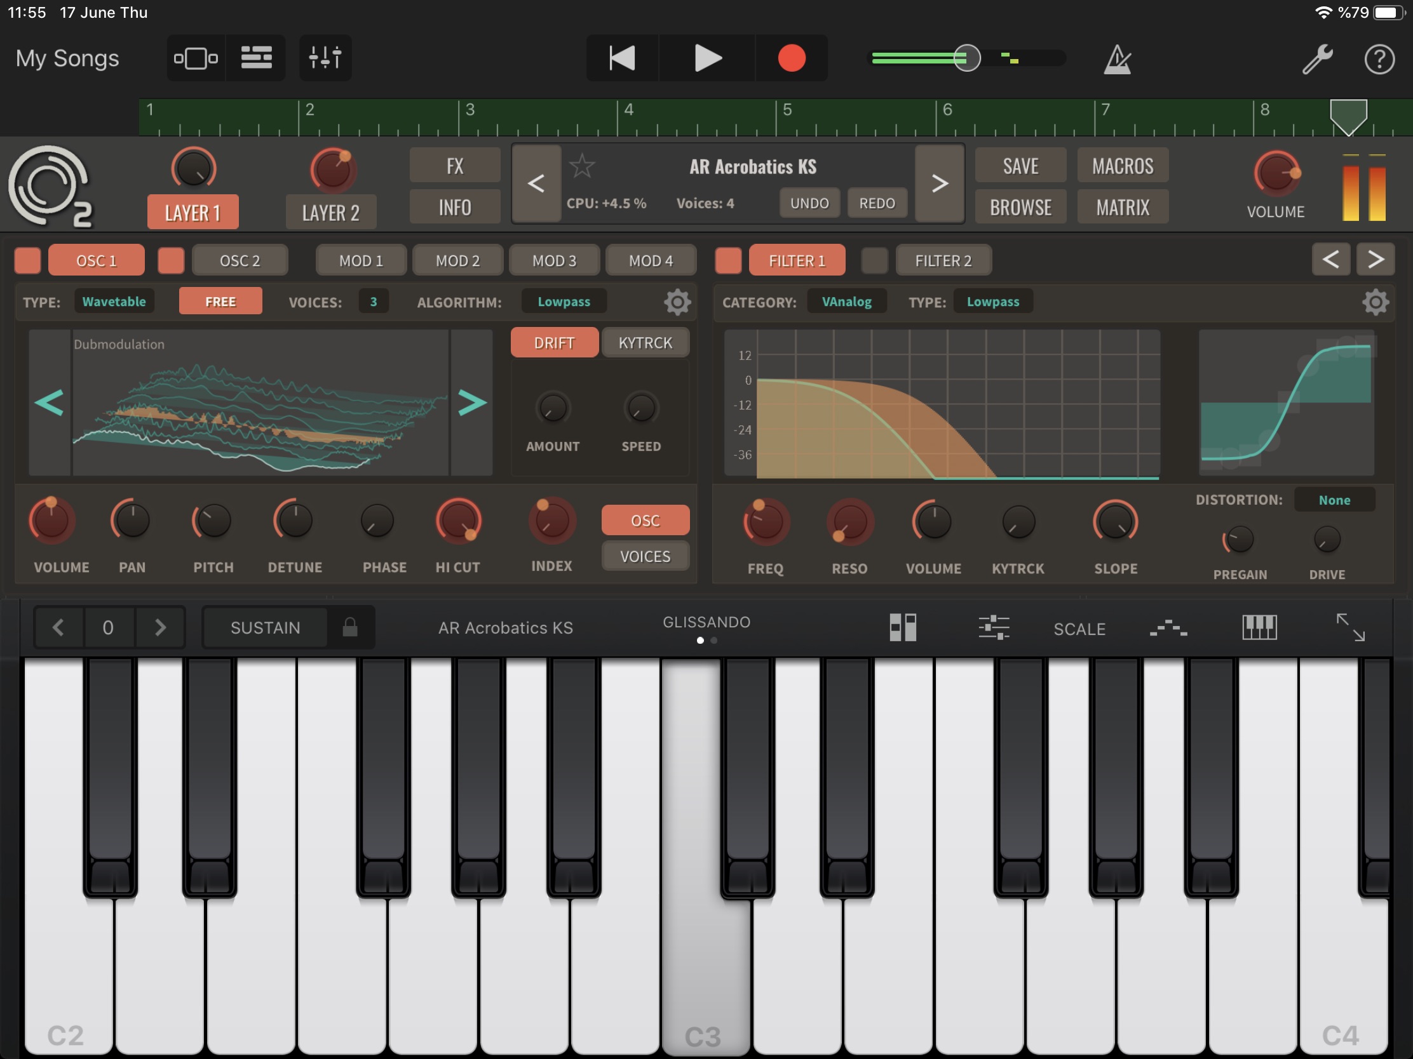The width and height of the screenshot is (1413, 1059).
Task: Enable FILTER 2 power square
Action: [x=874, y=260]
